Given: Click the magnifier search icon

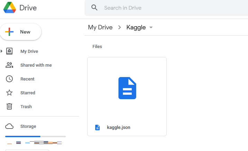Looking at the screenshot, I should tap(94, 8).
